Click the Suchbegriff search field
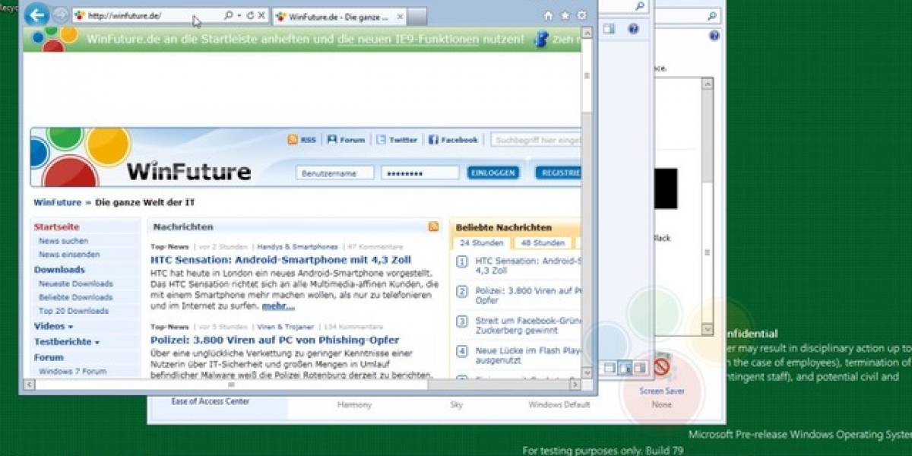This screenshot has height=456, width=912. pos(536,140)
